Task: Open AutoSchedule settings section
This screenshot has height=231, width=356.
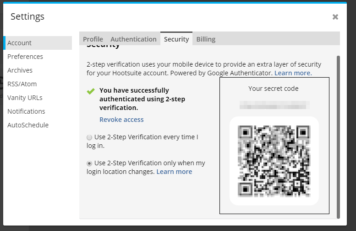Action: click(x=27, y=125)
